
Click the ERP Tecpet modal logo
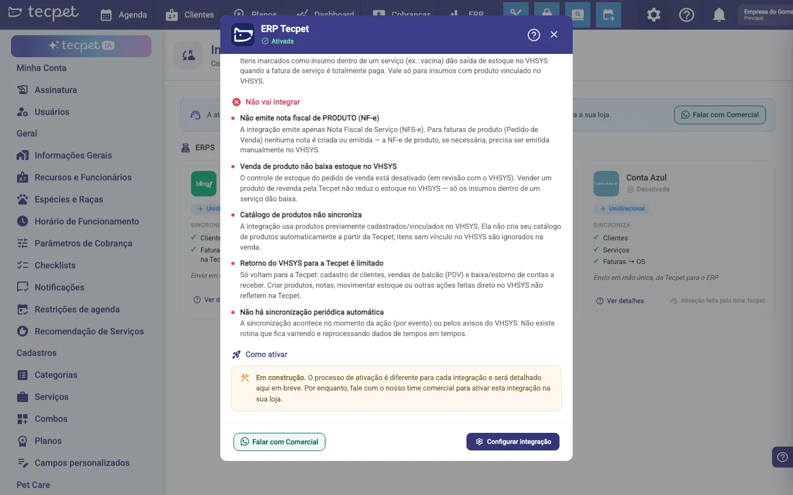pyautogui.click(x=243, y=35)
